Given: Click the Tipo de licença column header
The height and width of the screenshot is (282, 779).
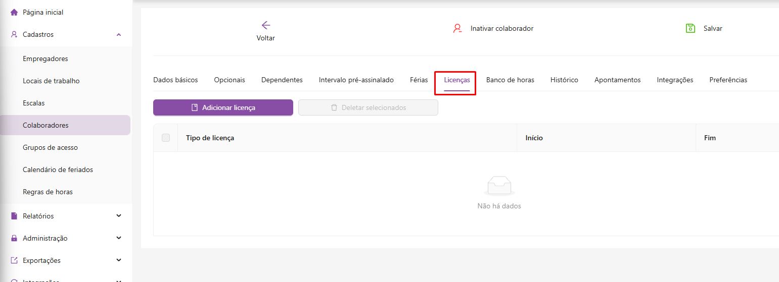Looking at the screenshot, I should click(x=210, y=138).
